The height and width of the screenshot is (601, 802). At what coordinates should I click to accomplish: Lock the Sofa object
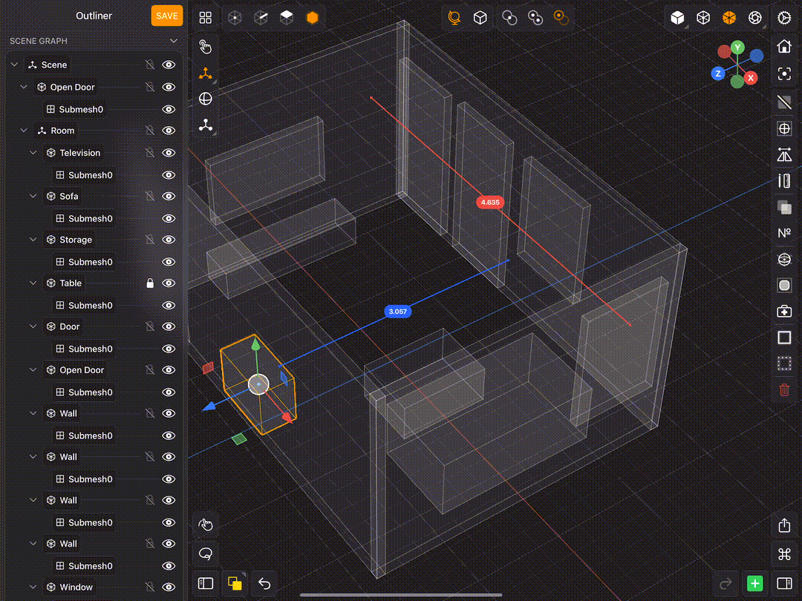(x=150, y=196)
